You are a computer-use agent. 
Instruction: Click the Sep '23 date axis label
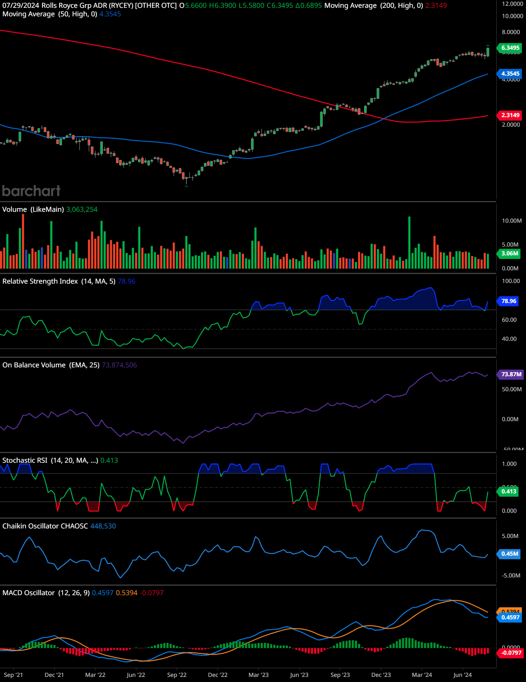(340, 675)
